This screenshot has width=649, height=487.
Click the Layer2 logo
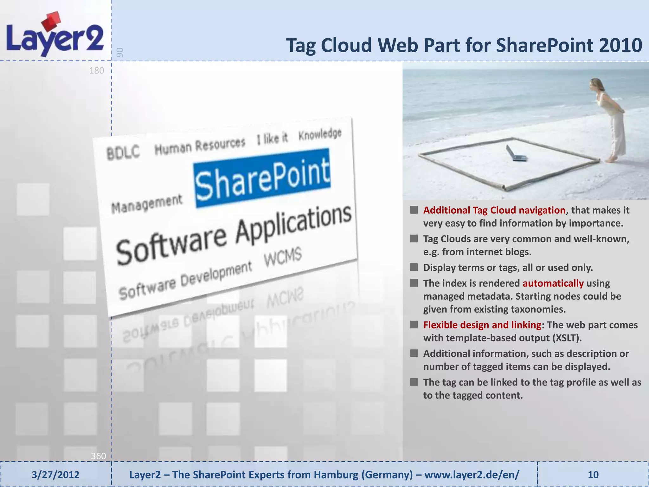(55, 34)
